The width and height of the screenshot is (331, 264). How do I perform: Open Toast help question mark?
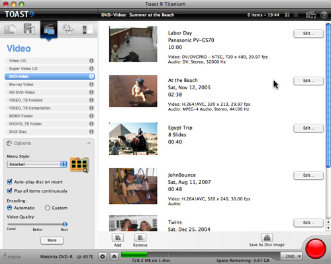324,15
